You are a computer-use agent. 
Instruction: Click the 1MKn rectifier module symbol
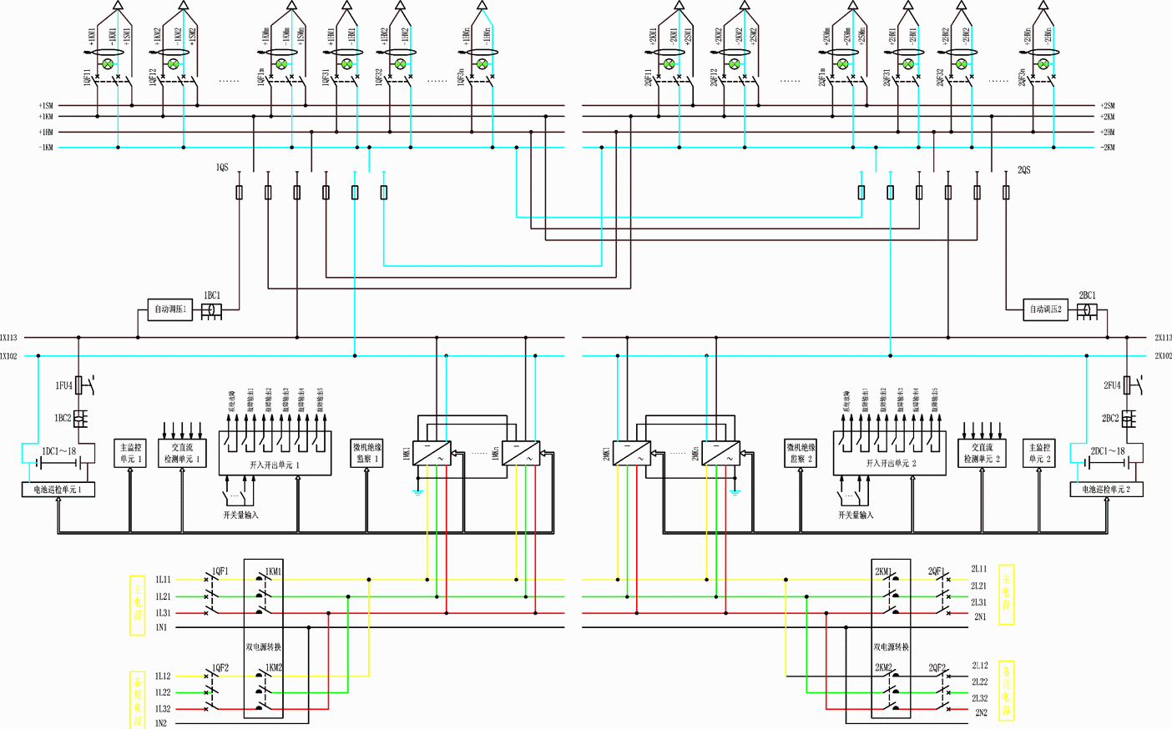pyautogui.click(x=521, y=454)
